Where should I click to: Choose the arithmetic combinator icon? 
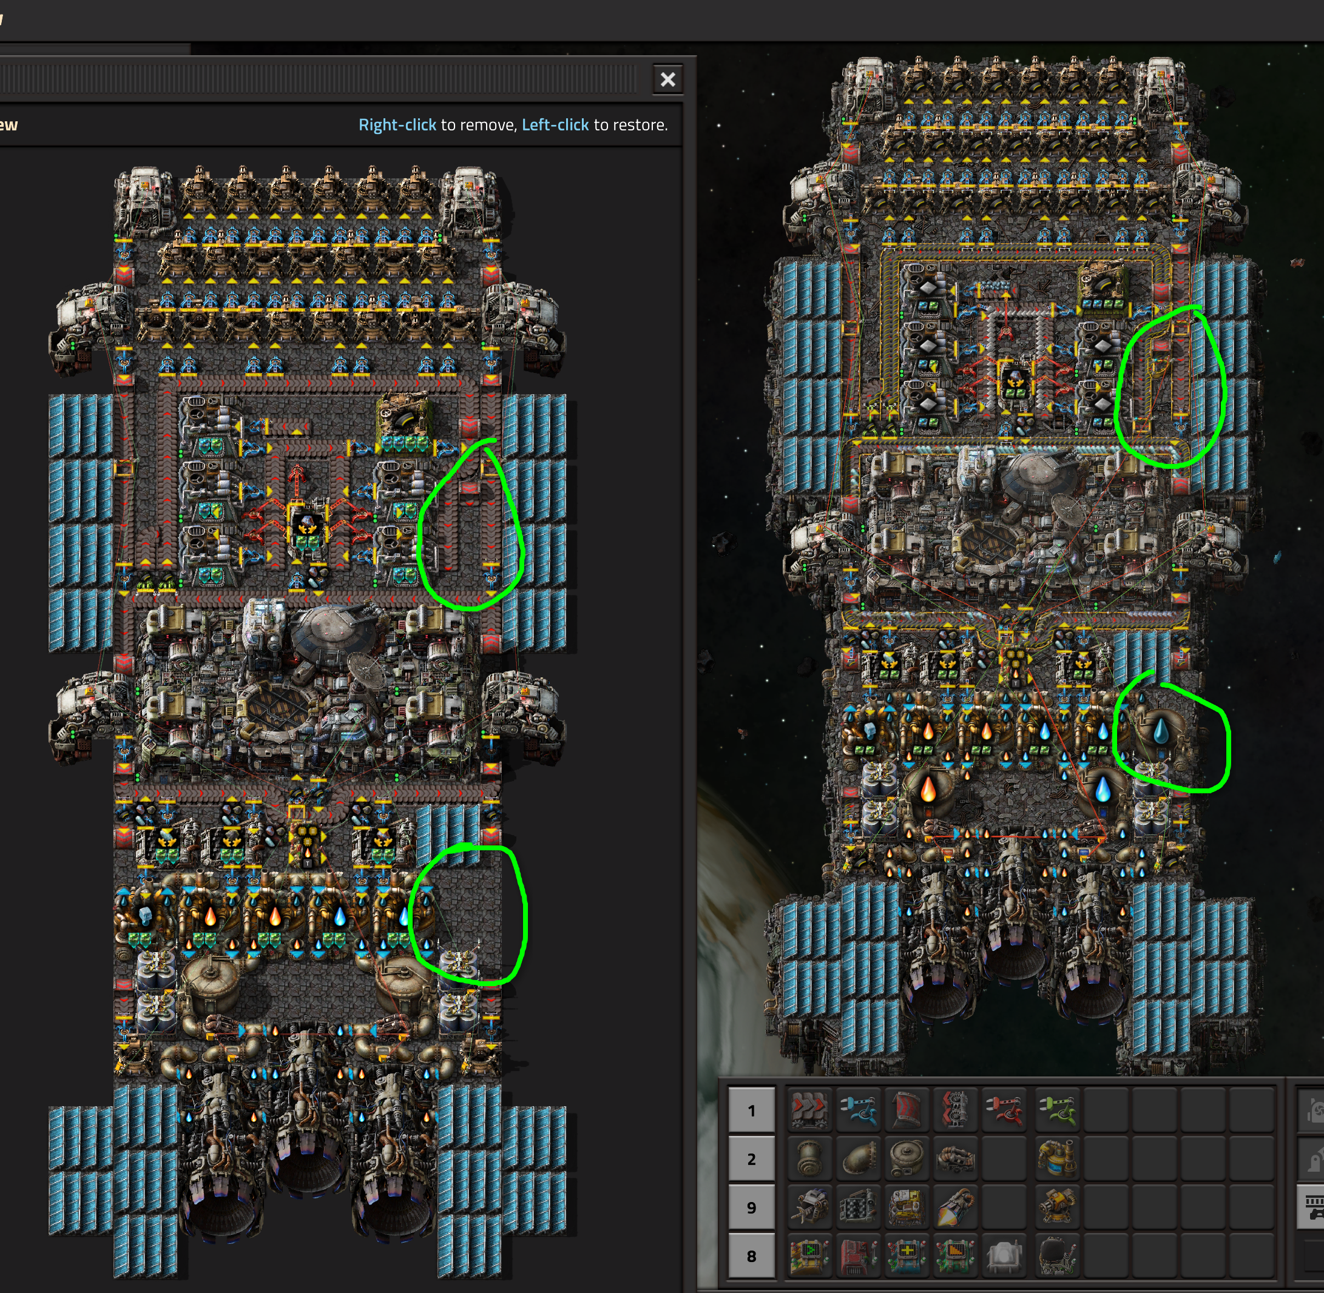tap(908, 1255)
